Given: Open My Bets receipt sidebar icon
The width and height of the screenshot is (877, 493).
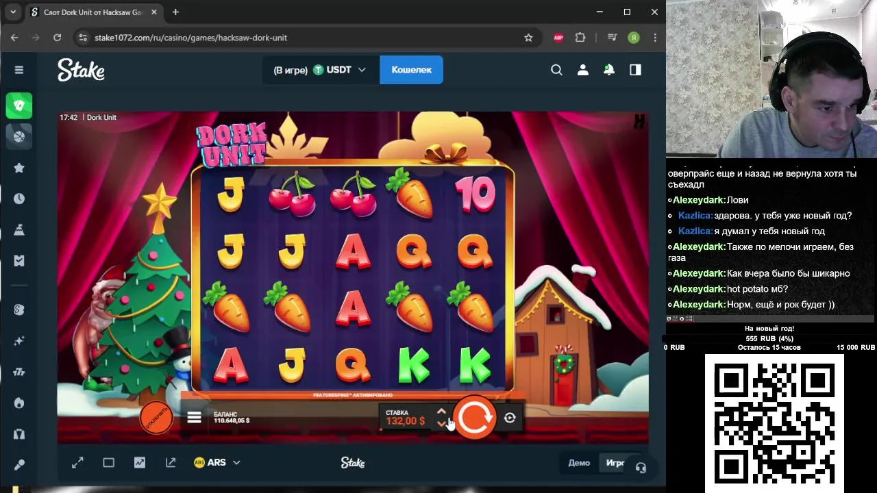Looking at the screenshot, I should coord(19,261).
